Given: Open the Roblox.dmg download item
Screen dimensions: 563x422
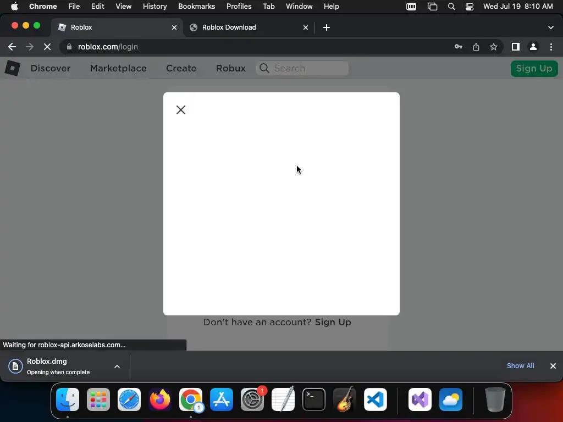Looking at the screenshot, I should coord(57,367).
